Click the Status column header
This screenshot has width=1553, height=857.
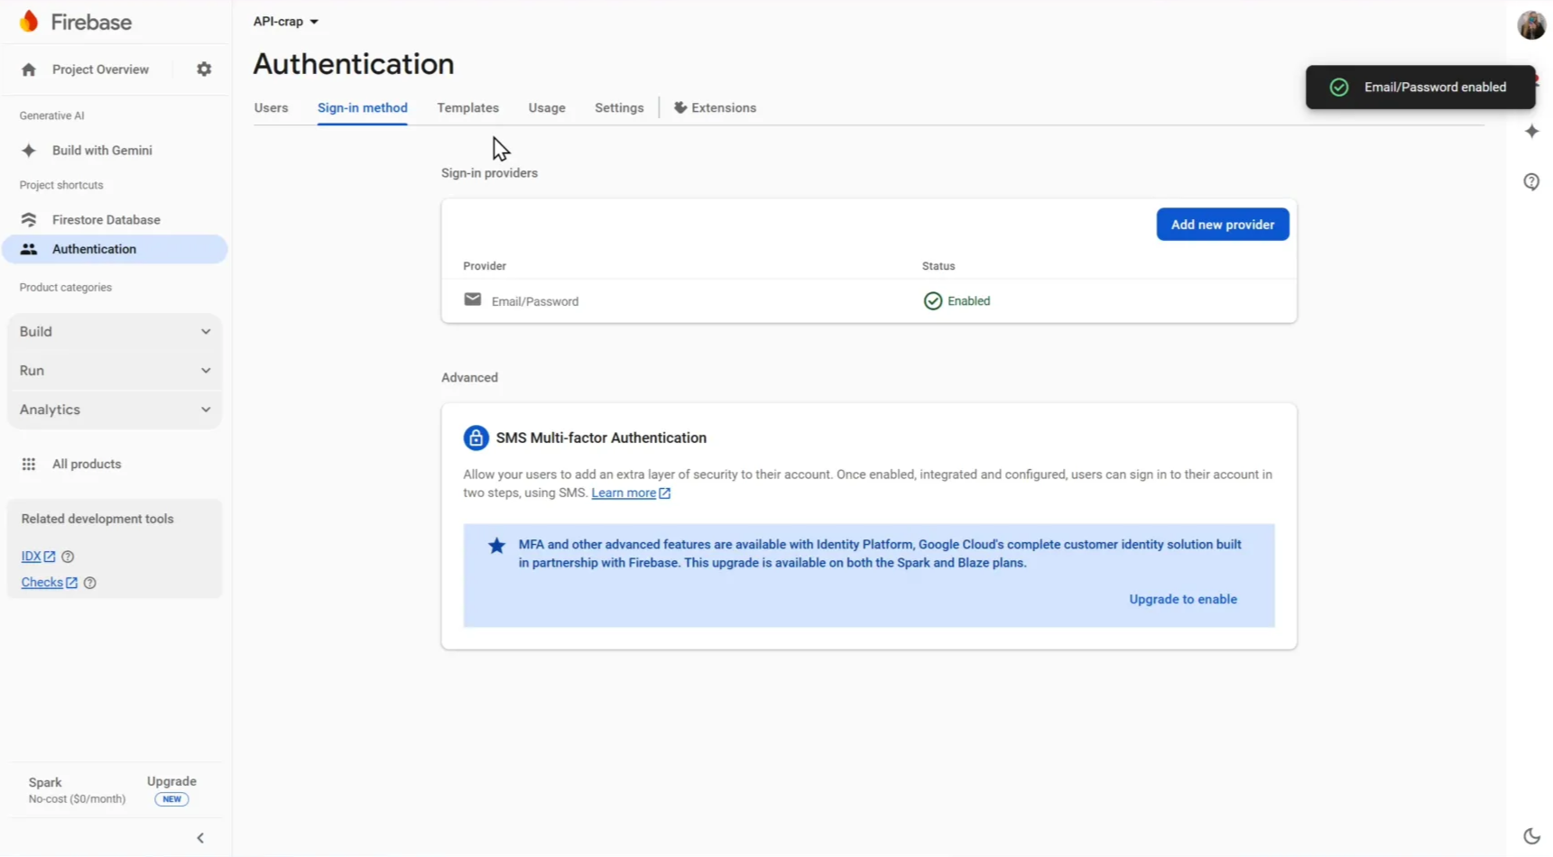click(x=938, y=266)
